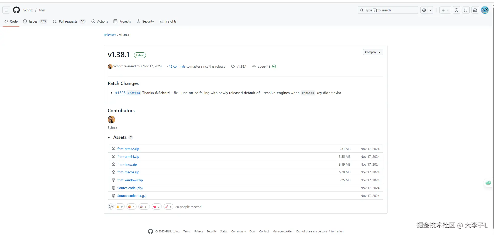Open Schniz contributor avatar
494x235 pixels.
[111, 119]
